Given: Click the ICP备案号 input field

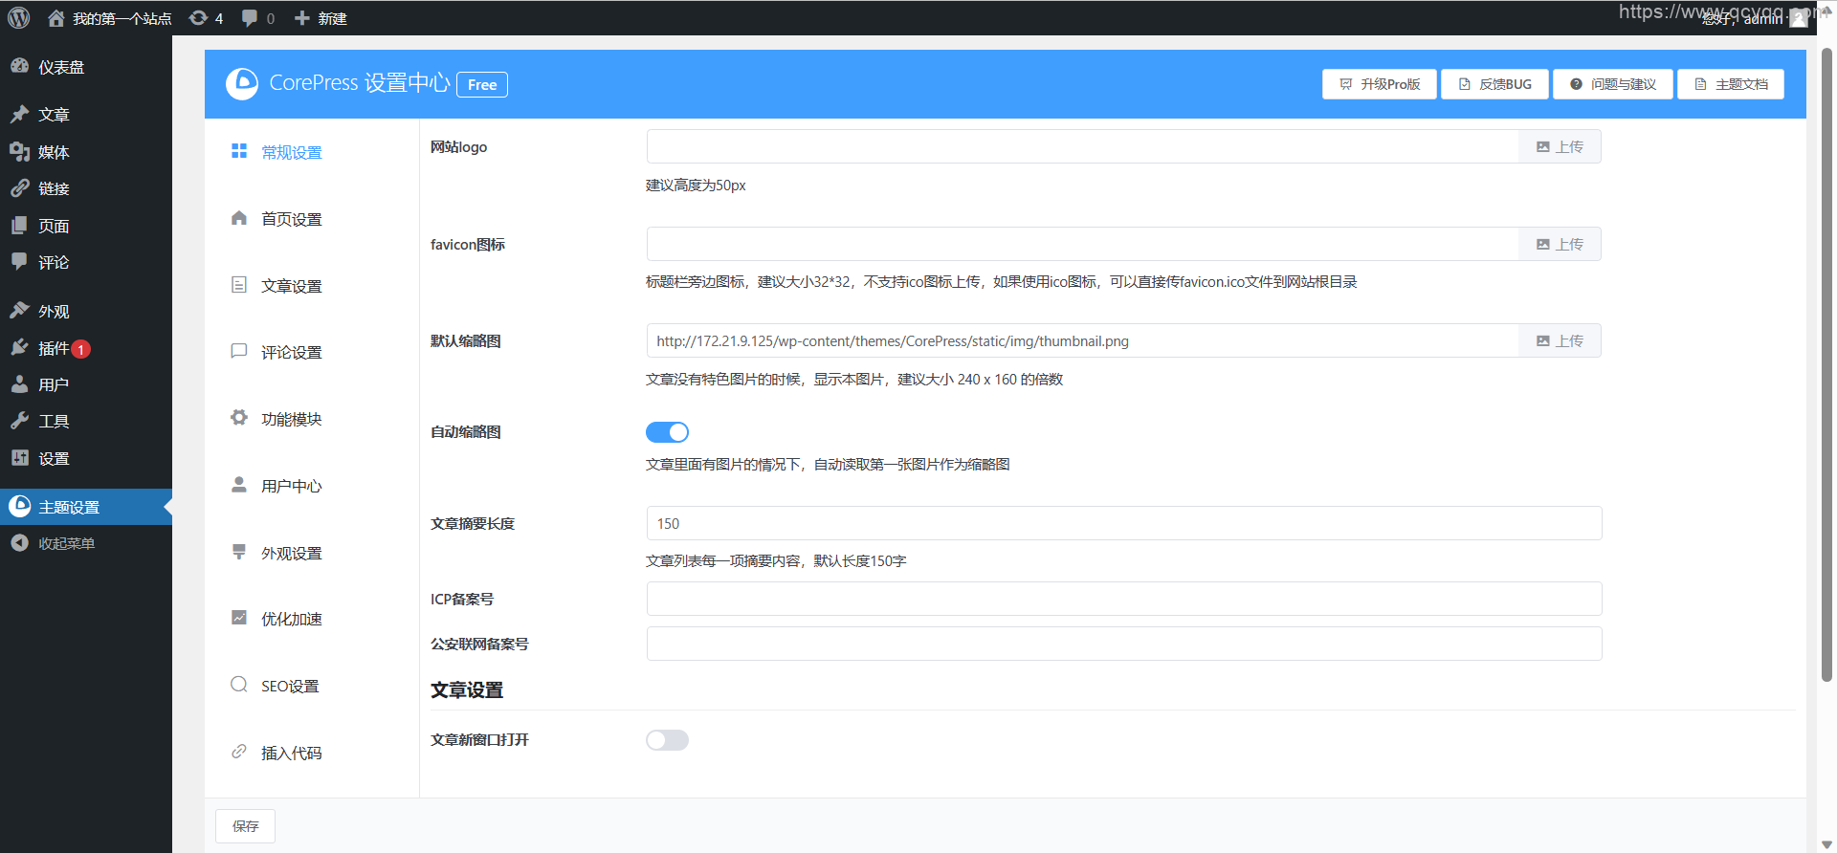Looking at the screenshot, I should (1123, 600).
